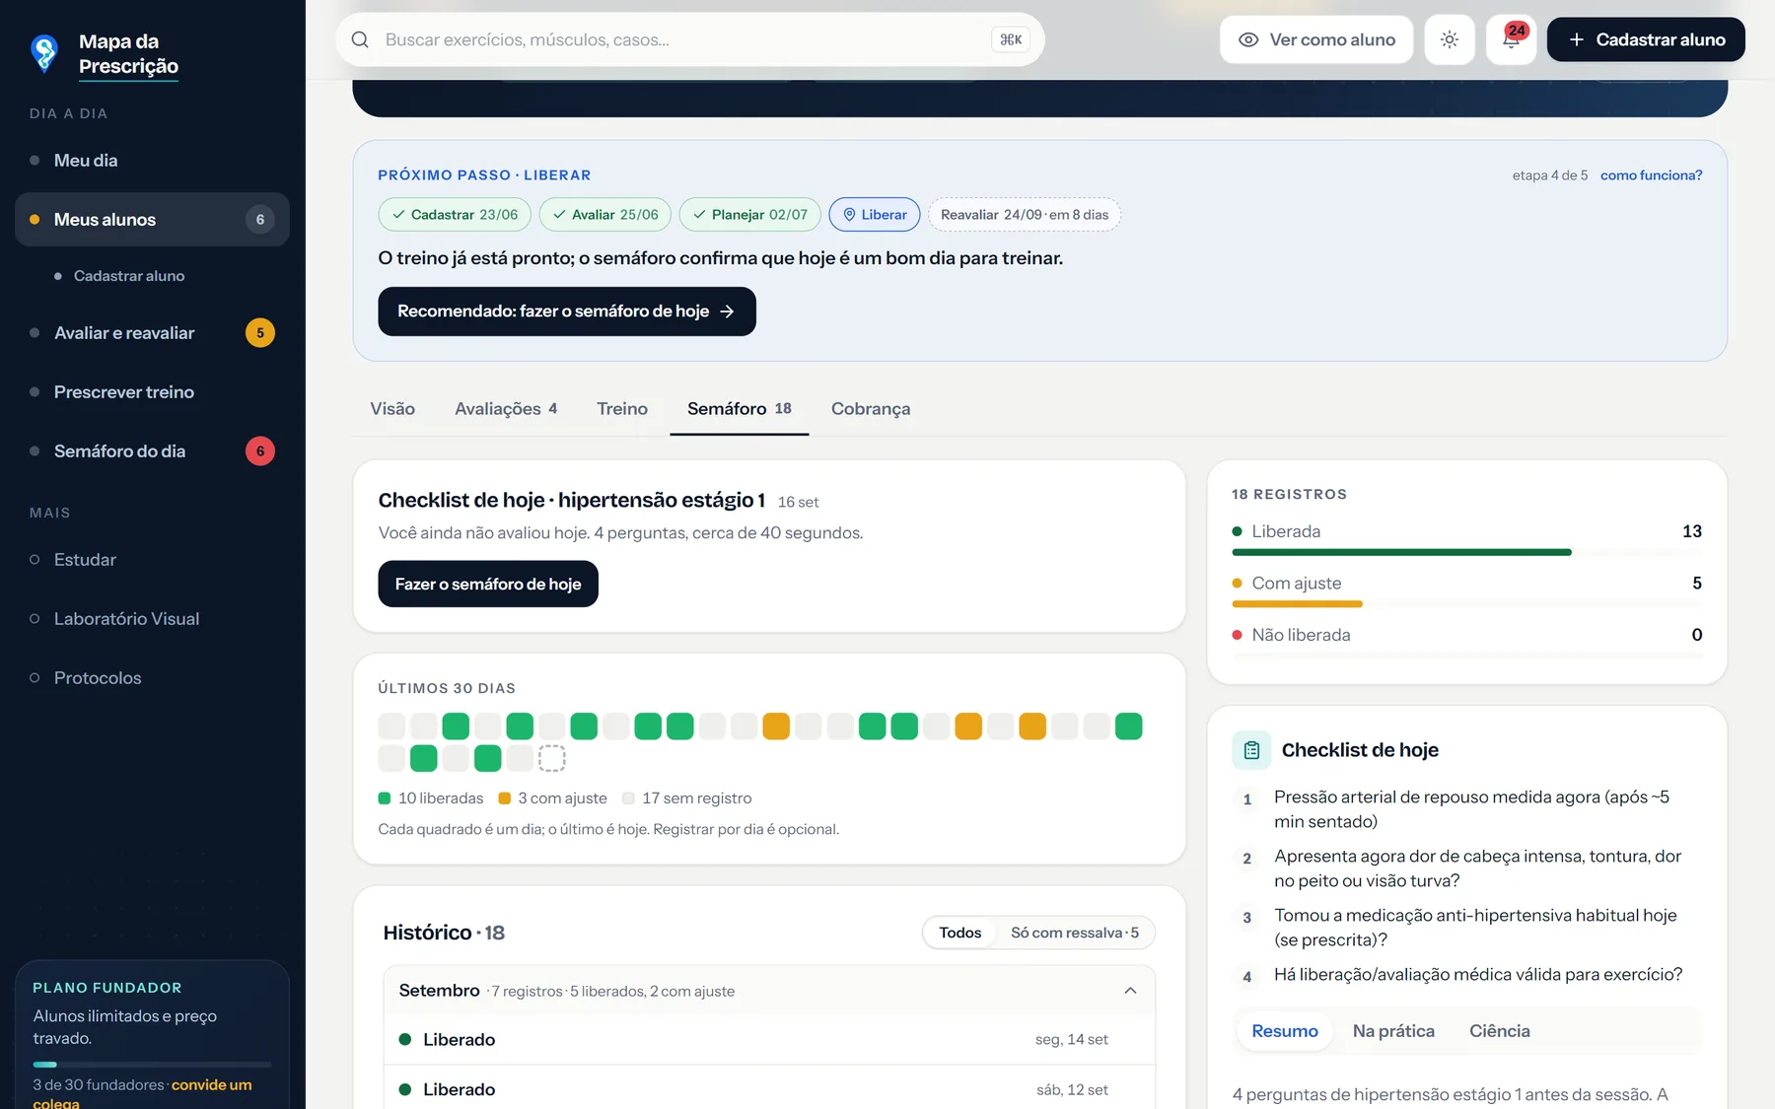Open Estudar in the sidebar

pos(152,560)
